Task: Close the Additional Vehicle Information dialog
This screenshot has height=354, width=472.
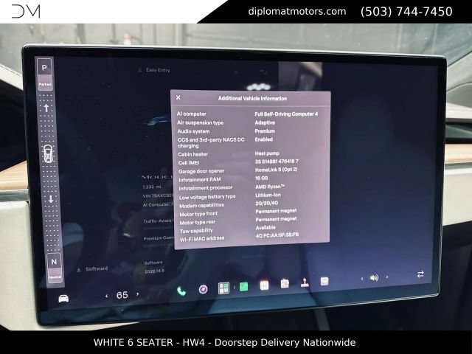Action: [178, 97]
